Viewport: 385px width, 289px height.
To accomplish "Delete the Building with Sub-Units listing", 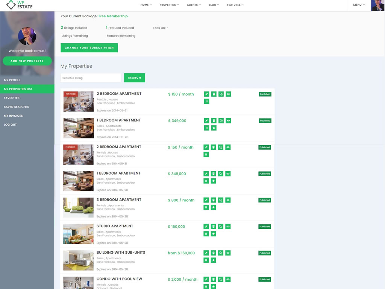I will click(x=214, y=253).
